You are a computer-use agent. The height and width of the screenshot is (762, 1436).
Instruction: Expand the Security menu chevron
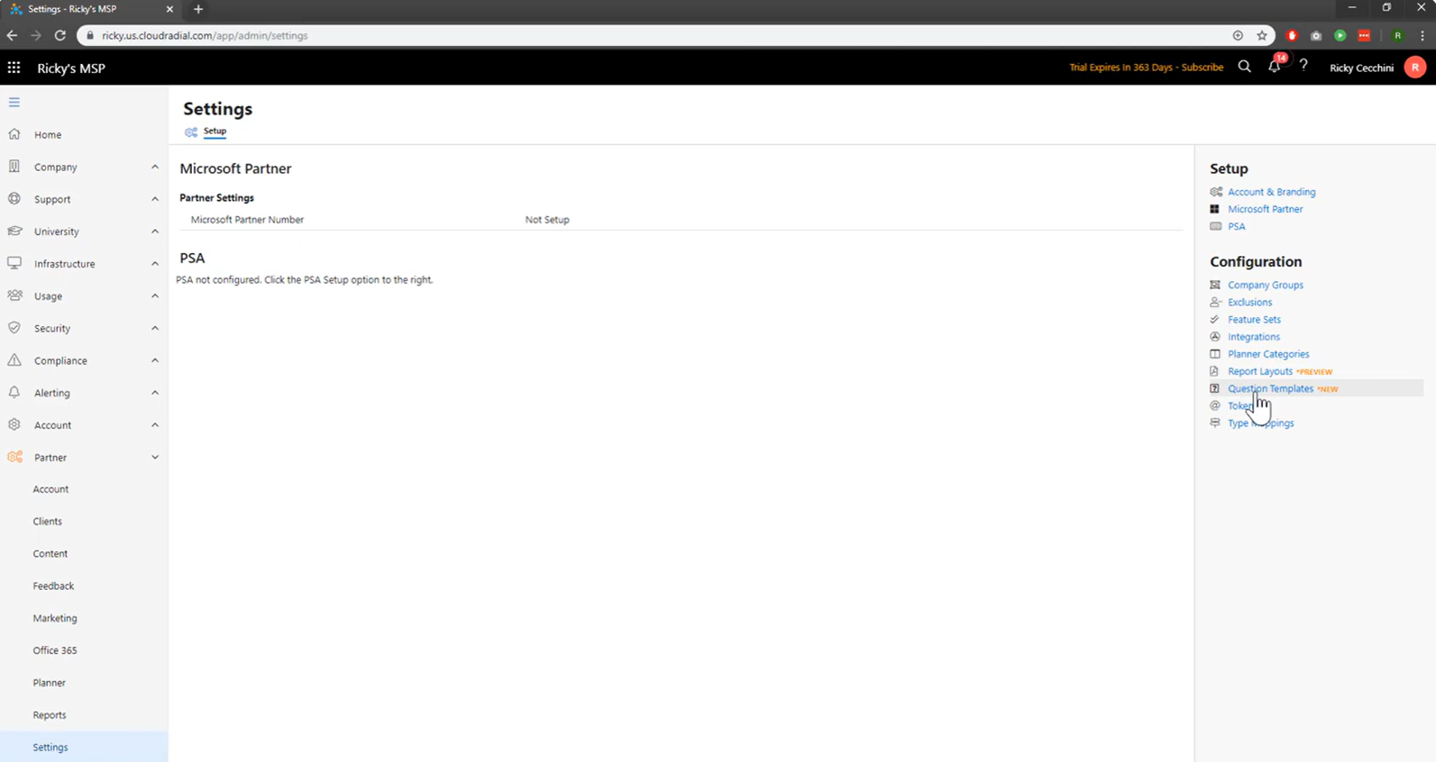[x=155, y=328]
